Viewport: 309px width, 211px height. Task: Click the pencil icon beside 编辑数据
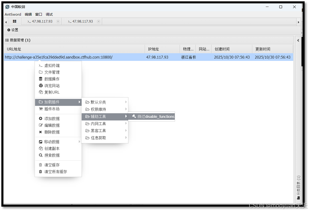(x=41, y=125)
